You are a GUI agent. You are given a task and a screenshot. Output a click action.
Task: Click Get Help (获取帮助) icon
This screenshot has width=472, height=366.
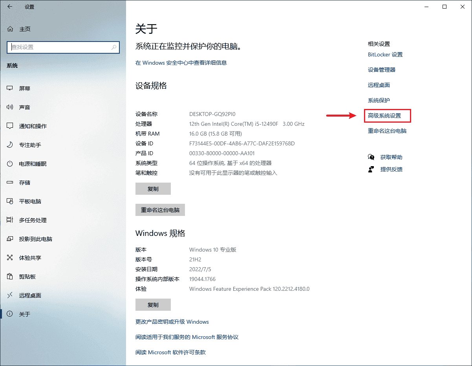pos(371,157)
